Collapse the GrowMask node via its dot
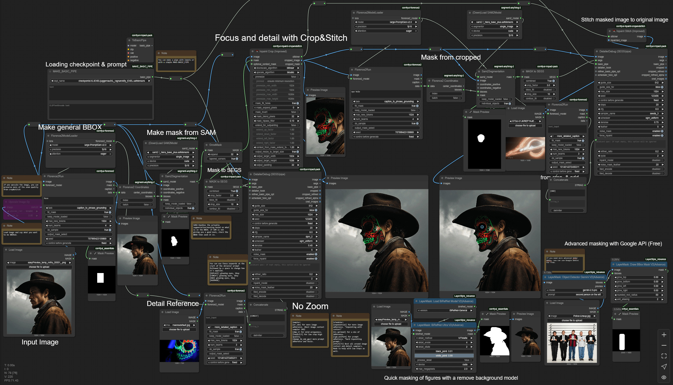673x385 pixels. [206, 145]
